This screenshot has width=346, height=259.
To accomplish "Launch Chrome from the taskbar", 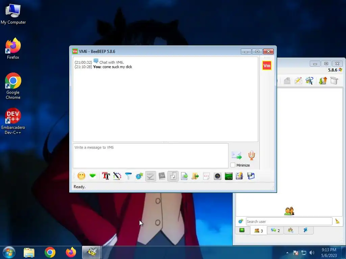I will click(50, 252).
